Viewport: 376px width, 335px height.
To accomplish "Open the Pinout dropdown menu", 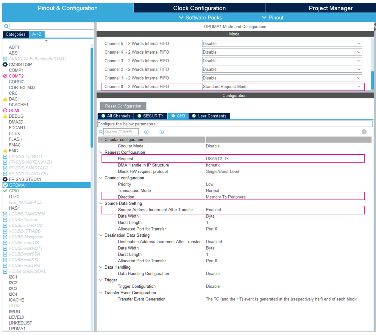I will click(272, 18).
